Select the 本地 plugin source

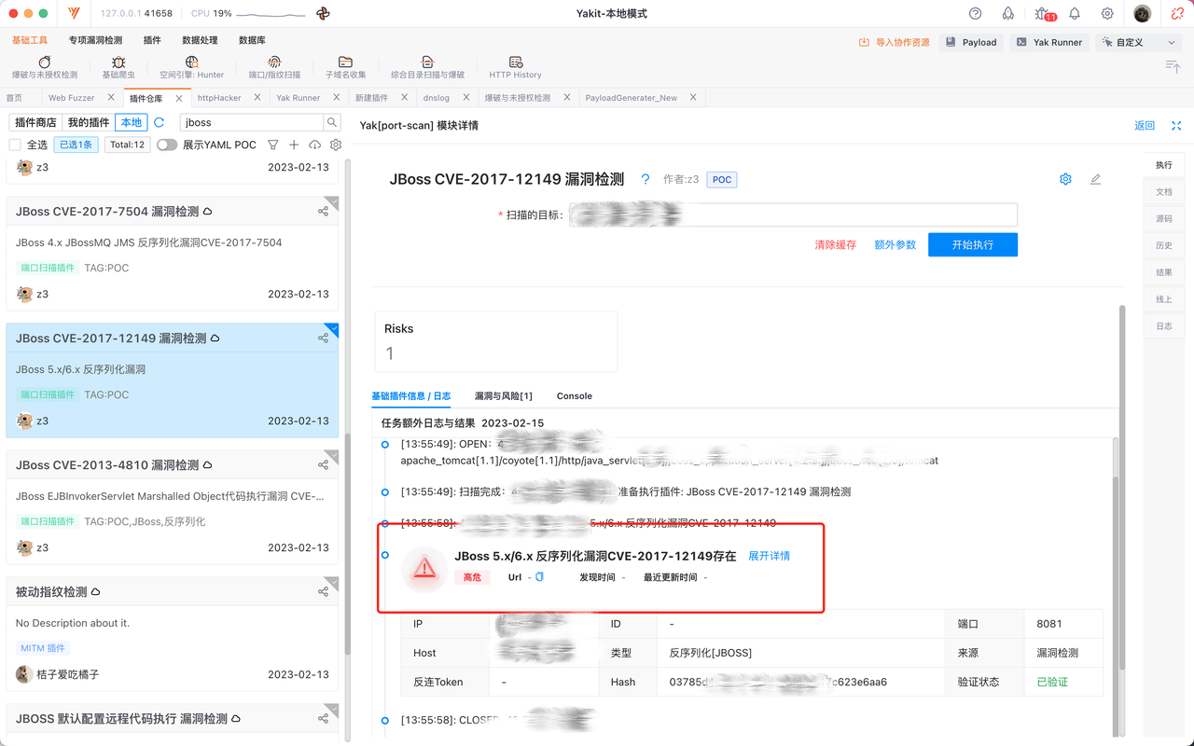(132, 122)
